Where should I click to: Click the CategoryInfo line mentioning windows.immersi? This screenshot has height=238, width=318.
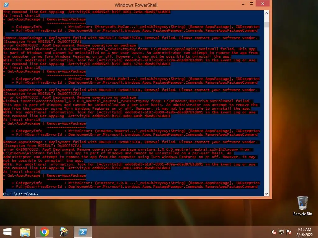click(135, 131)
